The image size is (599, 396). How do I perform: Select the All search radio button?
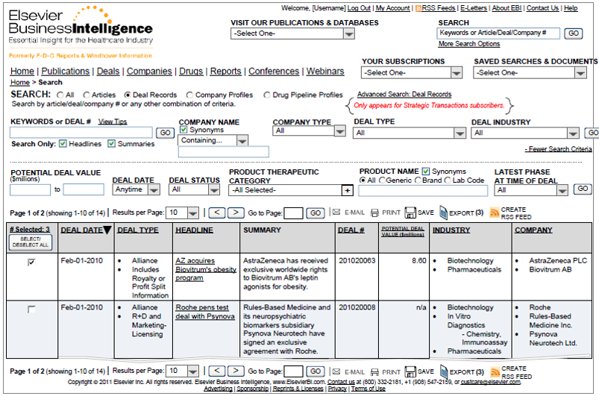(x=60, y=95)
